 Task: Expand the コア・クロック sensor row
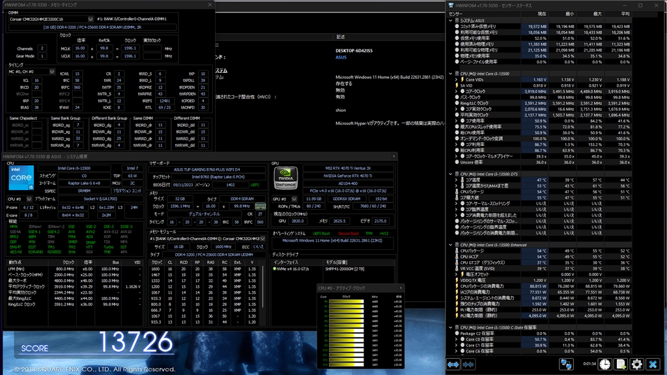coord(456,91)
